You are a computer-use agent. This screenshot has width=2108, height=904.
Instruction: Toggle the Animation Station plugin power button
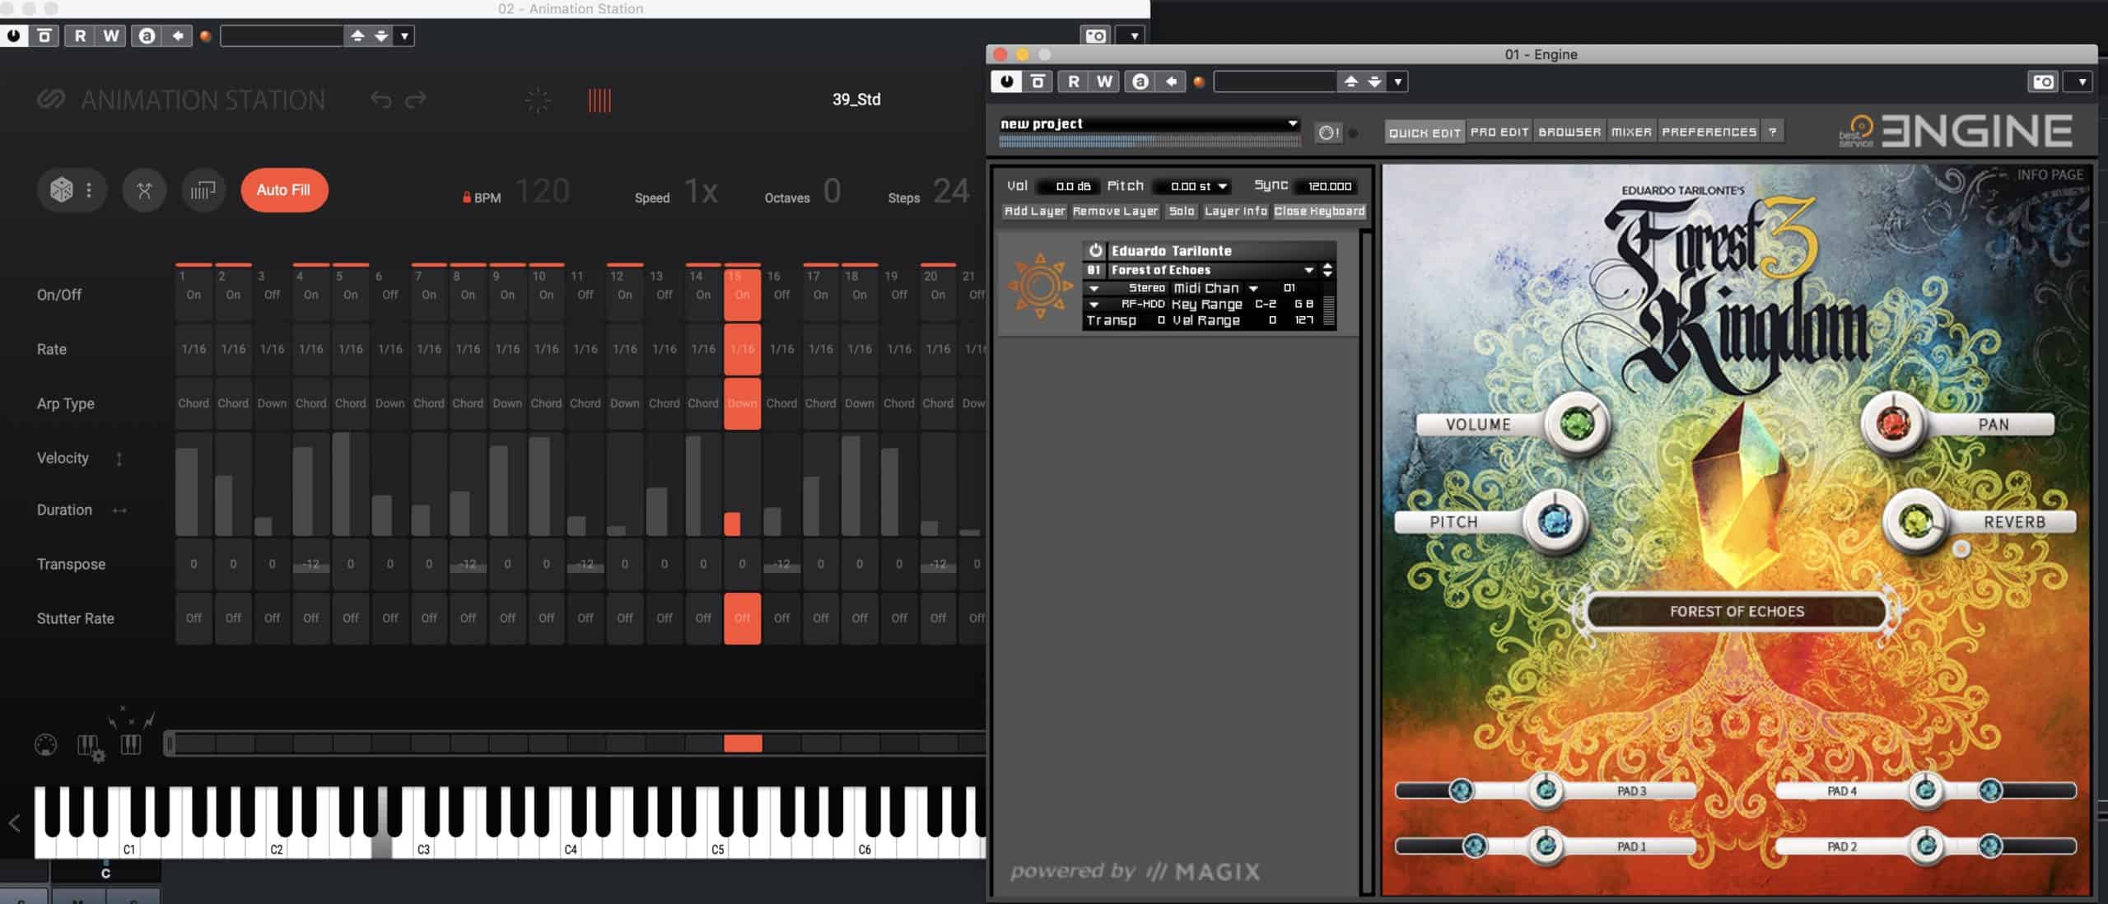[14, 35]
